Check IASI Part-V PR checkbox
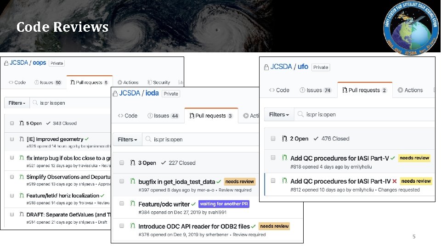Image resolution: width=441 pixels, height=248 pixels. click(273, 158)
